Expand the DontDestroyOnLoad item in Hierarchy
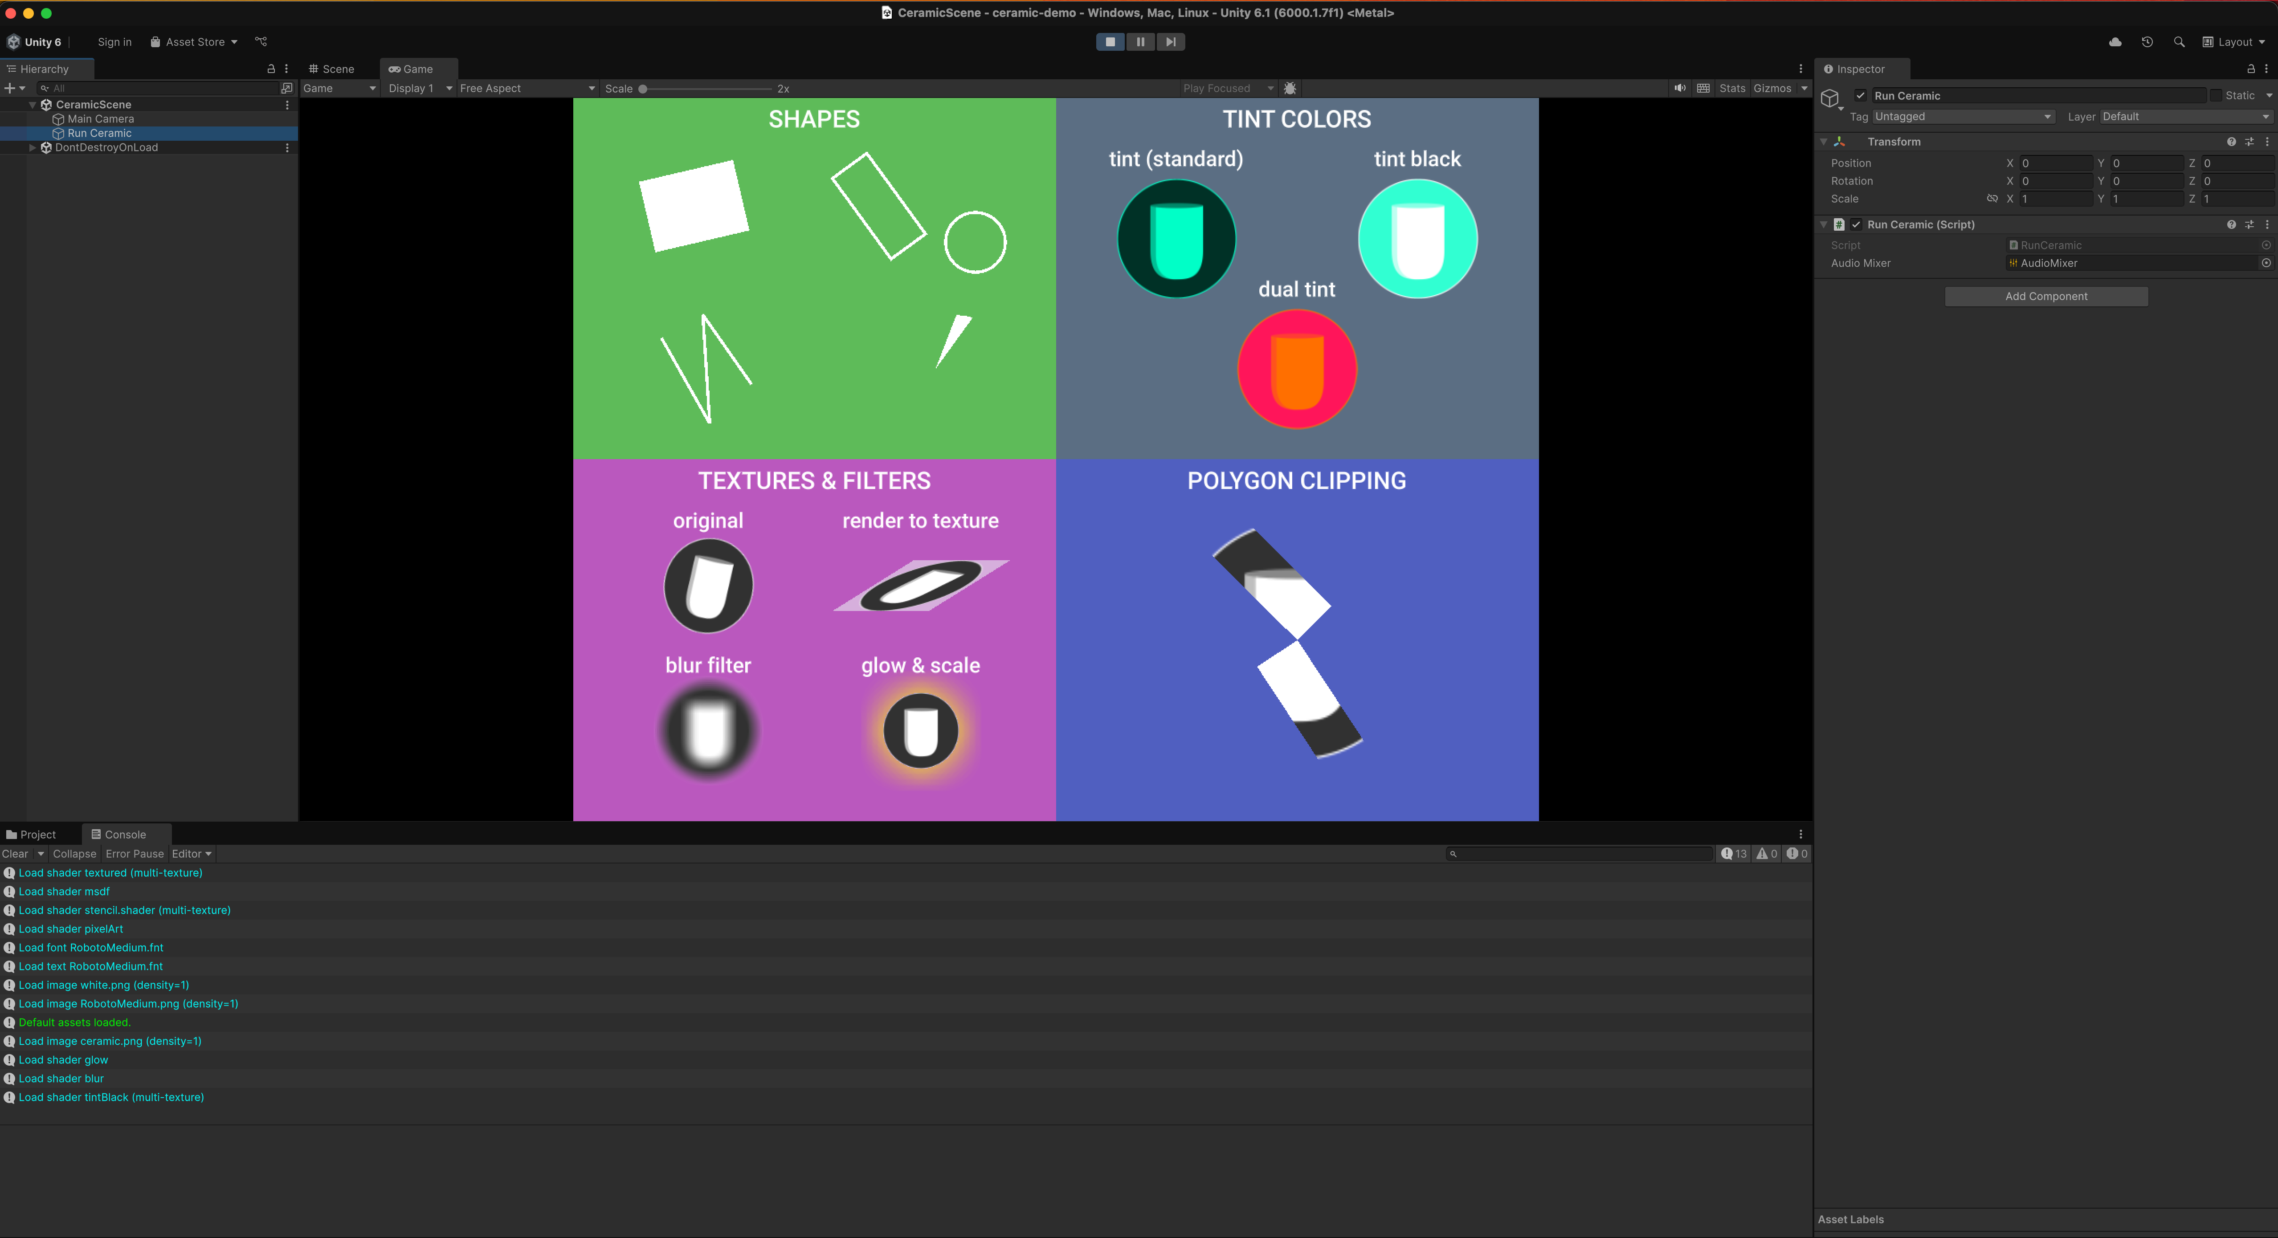This screenshot has height=1238, width=2278. (33, 148)
